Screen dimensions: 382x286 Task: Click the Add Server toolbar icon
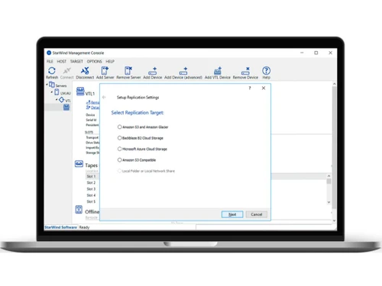coord(105,70)
